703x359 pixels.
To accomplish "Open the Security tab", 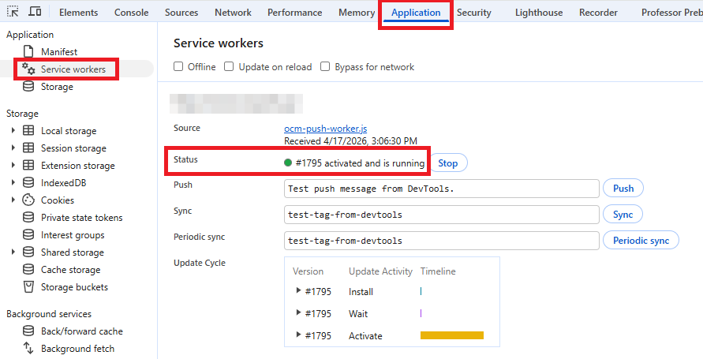I will coord(474,13).
